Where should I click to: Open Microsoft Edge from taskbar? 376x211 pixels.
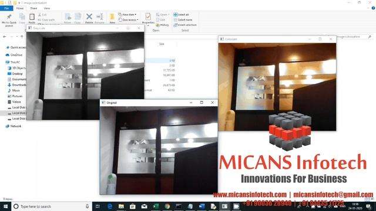pos(110,206)
